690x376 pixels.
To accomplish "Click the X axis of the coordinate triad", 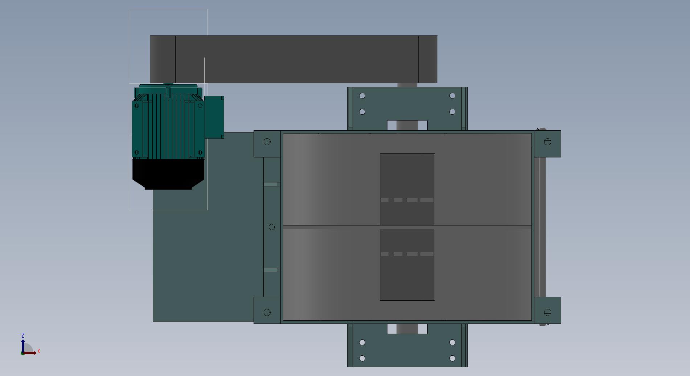I will coord(30,353).
